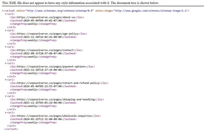
Task: Click the google.com sitemap-image namespace value
Action: pyautogui.click(x=151, y=11)
